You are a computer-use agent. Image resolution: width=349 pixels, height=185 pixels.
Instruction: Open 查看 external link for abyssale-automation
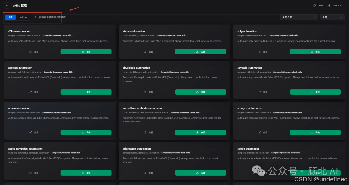(263, 92)
